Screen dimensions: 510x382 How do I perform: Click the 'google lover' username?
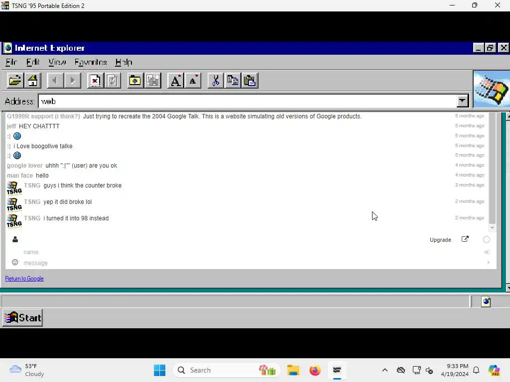point(25,166)
